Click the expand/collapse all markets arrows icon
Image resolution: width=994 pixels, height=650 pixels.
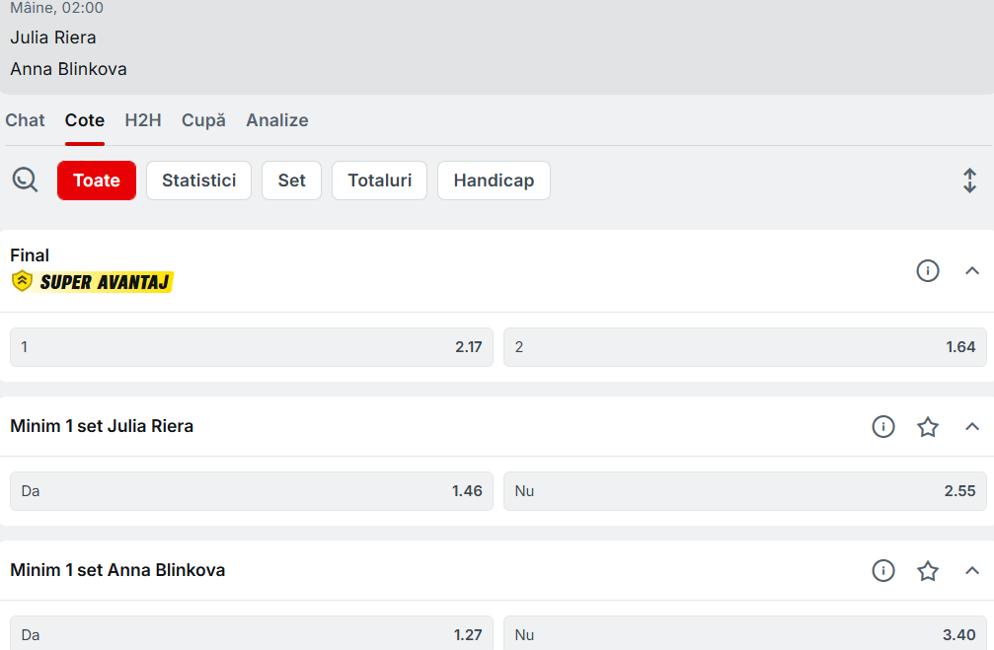pos(969,181)
